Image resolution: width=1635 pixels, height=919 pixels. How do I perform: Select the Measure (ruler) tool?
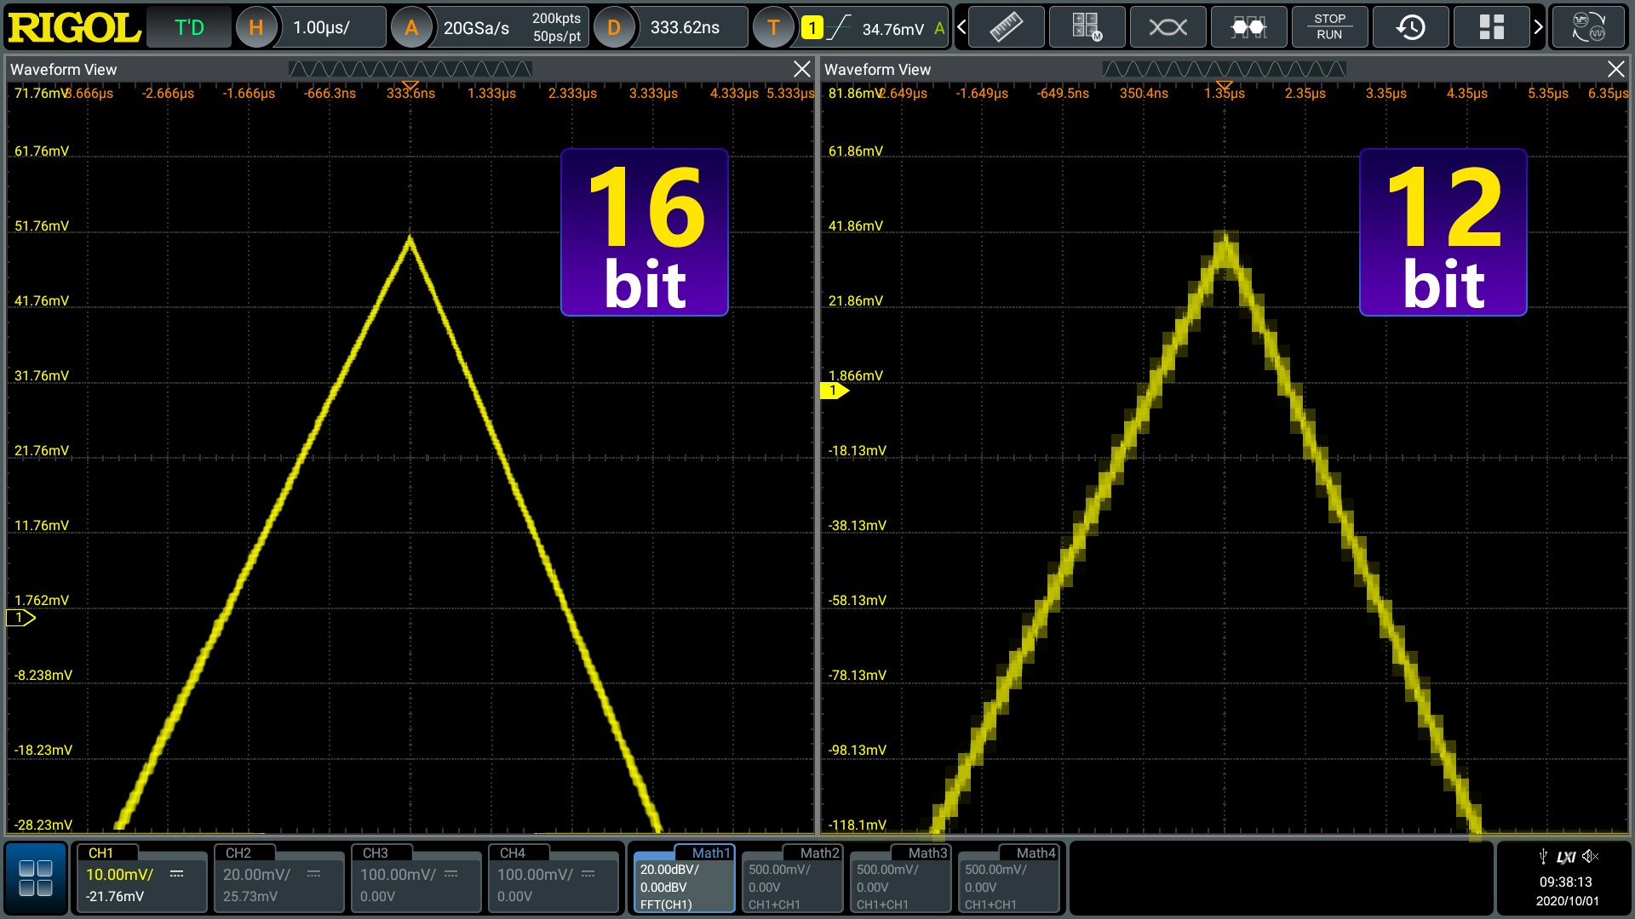[x=1006, y=26]
